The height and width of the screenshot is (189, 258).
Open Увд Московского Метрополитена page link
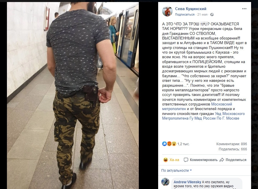[203, 116]
